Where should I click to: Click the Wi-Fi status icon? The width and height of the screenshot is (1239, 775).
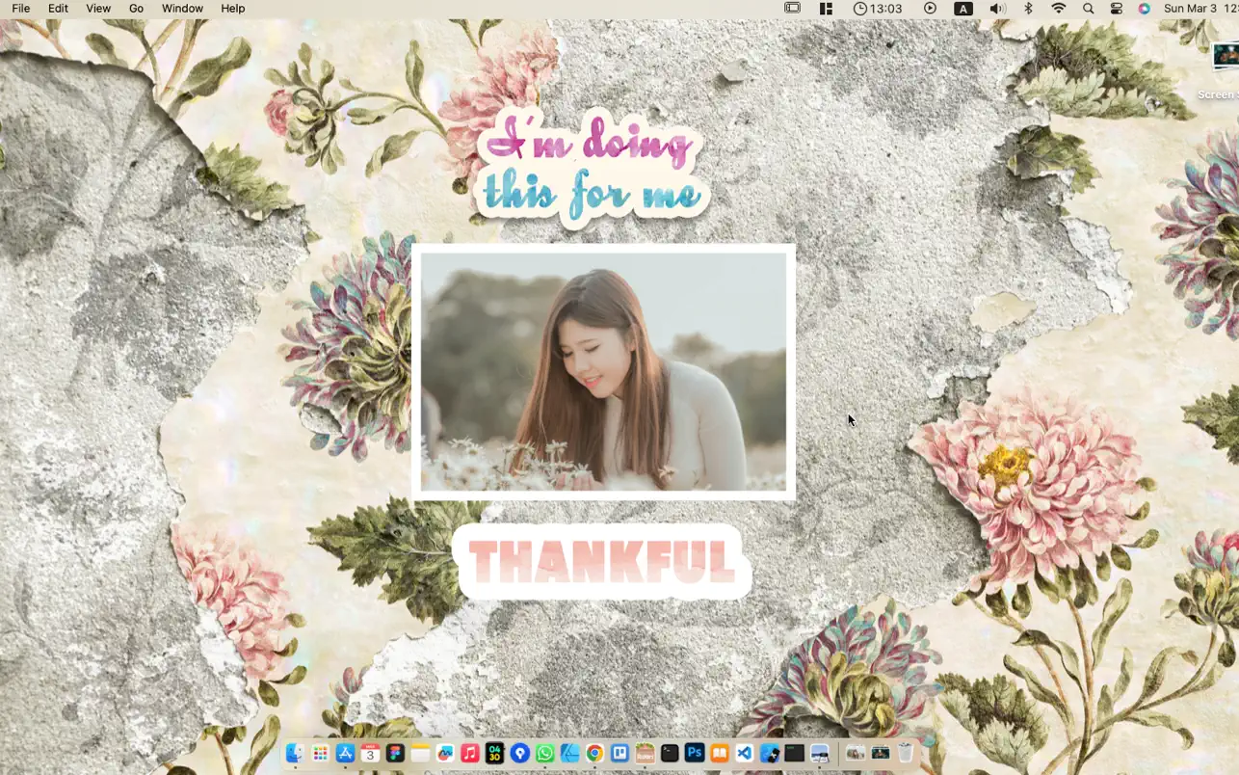click(x=1058, y=9)
